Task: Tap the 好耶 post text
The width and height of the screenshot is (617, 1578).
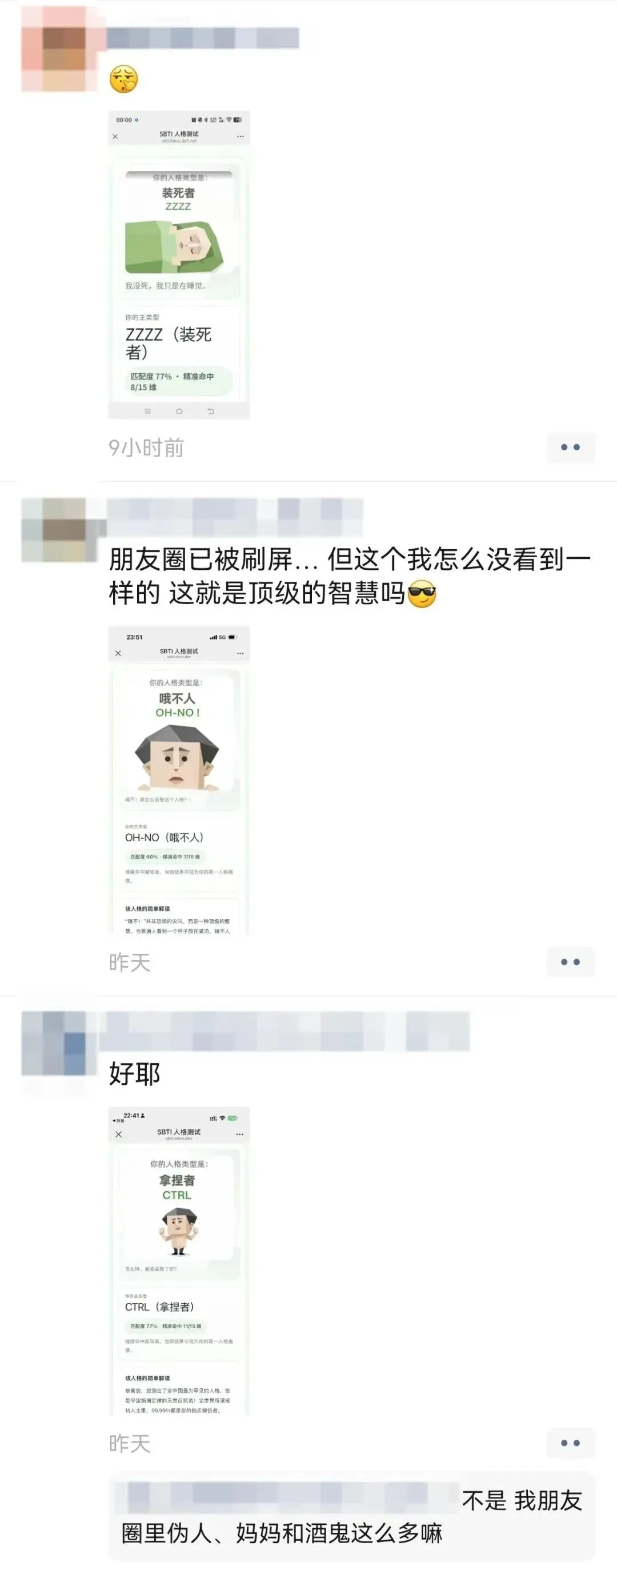Action: click(x=135, y=1074)
